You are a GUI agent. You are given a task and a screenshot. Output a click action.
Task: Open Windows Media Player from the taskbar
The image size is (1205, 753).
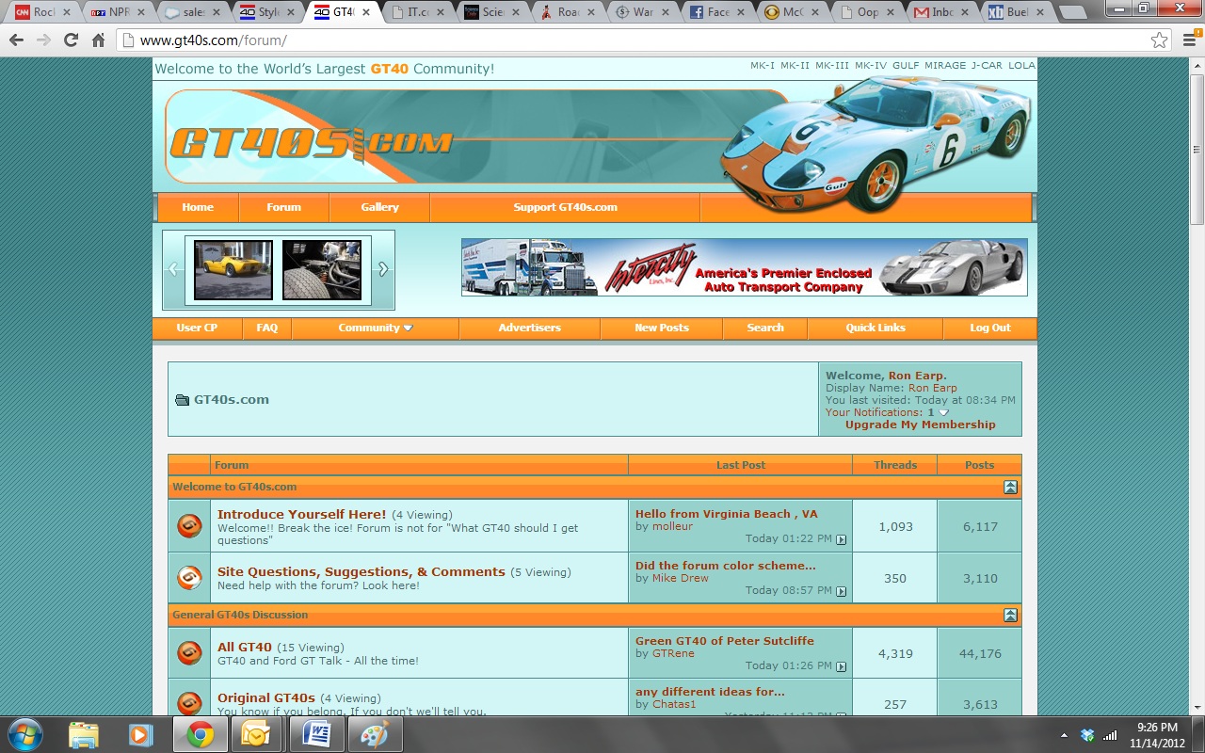click(141, 734)
